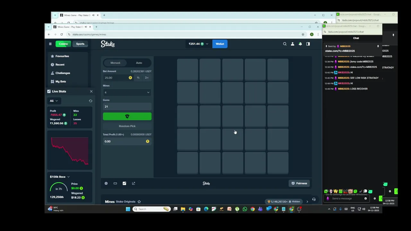Reload the stake.ceo page
Viewport: 411px width, 231px height.
click(61, 34)
